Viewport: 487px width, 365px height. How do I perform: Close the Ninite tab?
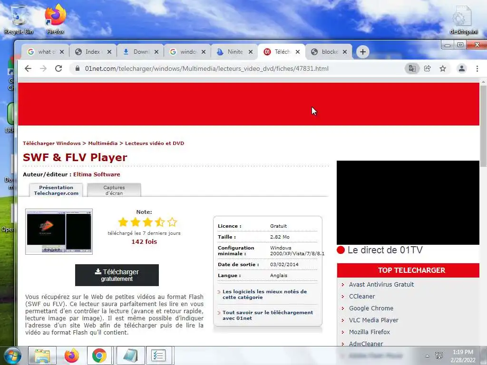[251, 52]
